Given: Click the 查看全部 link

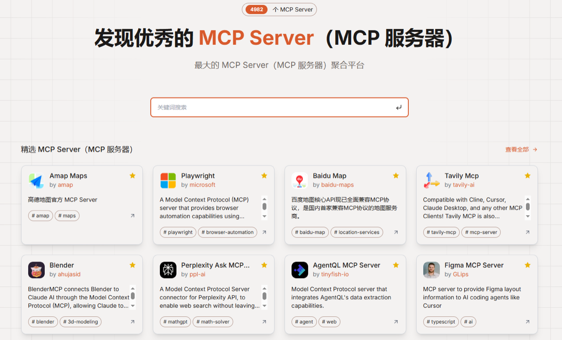Looking at the screenshot, I should (x=521, y=150).
